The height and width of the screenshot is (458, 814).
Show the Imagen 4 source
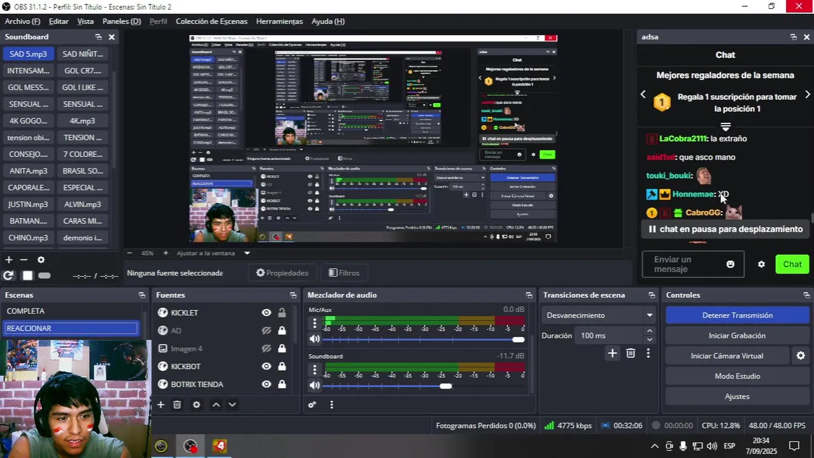pyautogui.click(x=266, y=349)
